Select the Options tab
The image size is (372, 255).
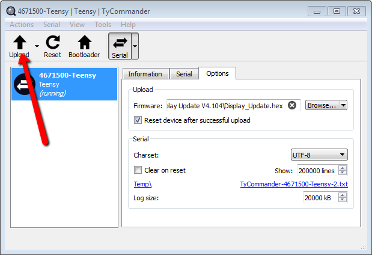pyautogui.click(x=218, y=73)
